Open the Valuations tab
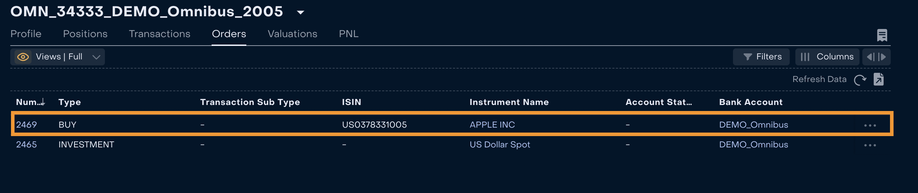Viewport: 918px width, 193px height. pos(292,34)
